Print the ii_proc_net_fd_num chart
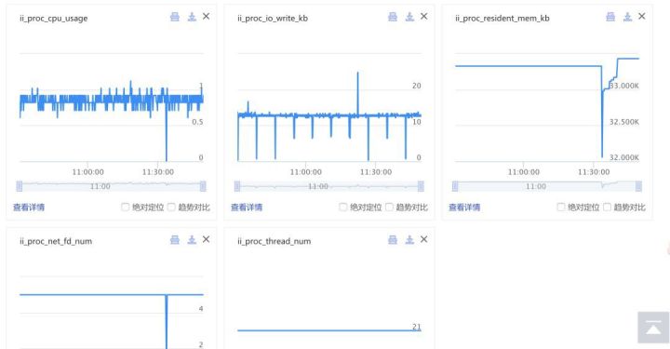The image size is (670, 349). [x=175, y=239]
